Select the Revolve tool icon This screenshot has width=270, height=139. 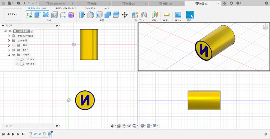coord(46,15)
